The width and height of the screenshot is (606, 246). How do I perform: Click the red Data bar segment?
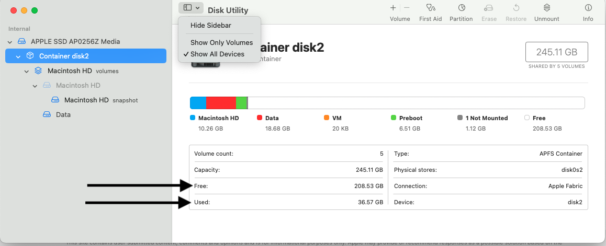(x=221, y=103)
